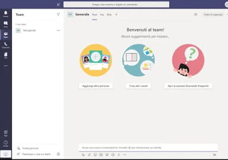Open the App store icon in the sidebar
228x160 pixels.
(x=6, y=133)
